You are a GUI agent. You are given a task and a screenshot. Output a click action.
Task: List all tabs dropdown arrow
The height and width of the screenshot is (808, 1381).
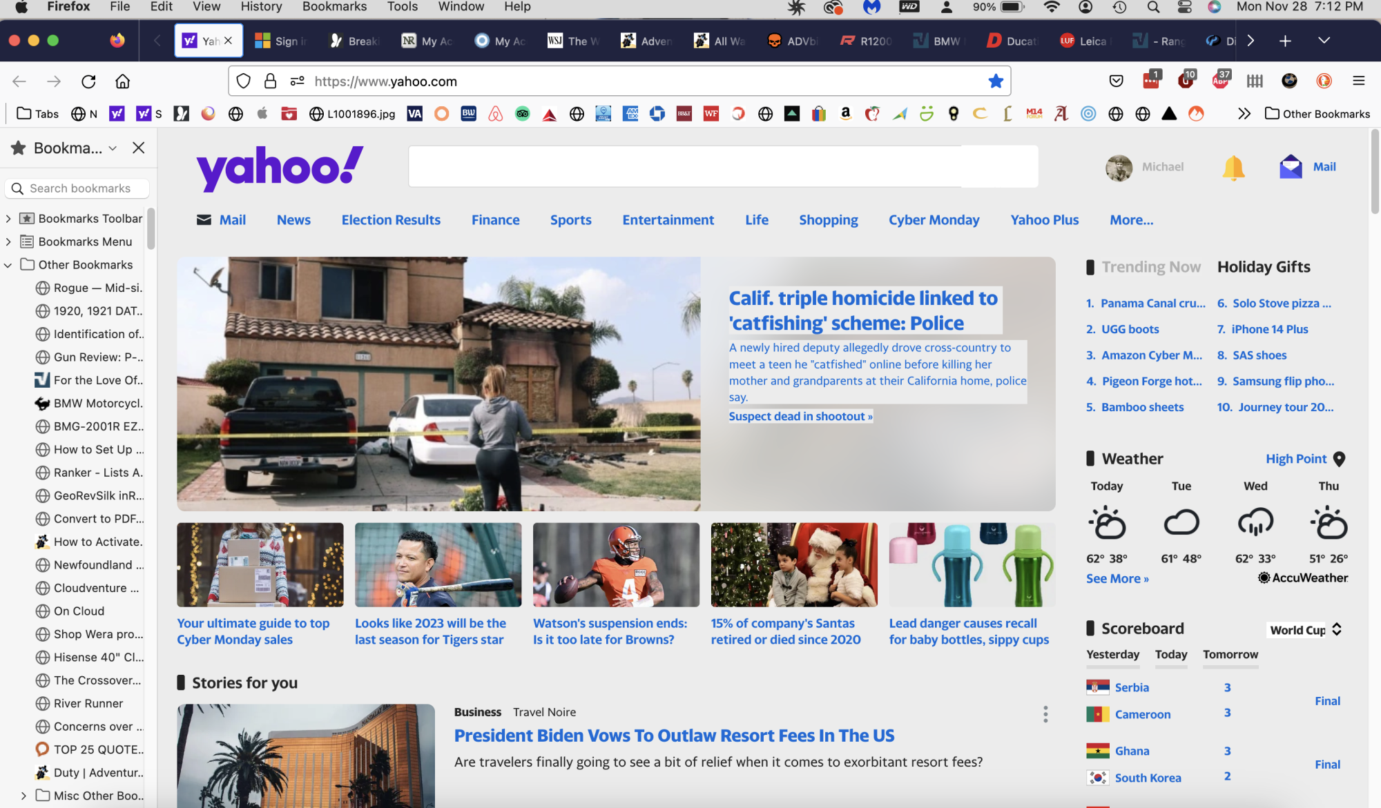point(1324,41)
